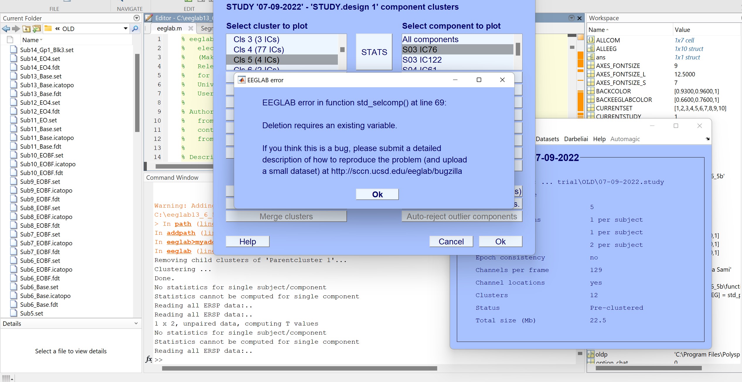Open the Current Folder panel actions menu

tap(136, 18)
